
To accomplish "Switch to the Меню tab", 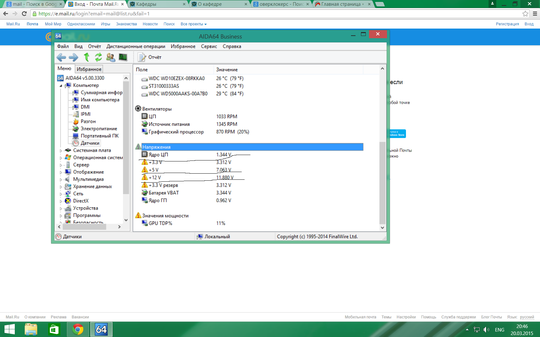I will click(64, 68).
